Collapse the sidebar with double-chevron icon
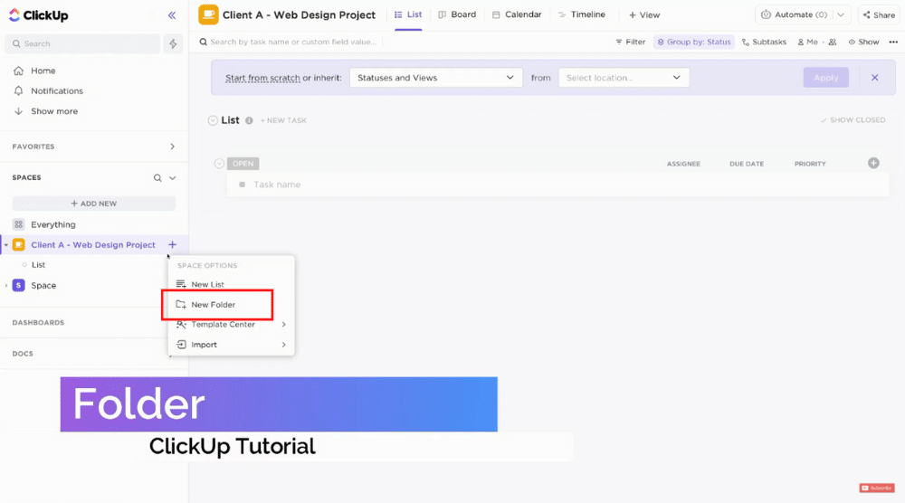The image size is (905, 503). [x=171, y=15]
